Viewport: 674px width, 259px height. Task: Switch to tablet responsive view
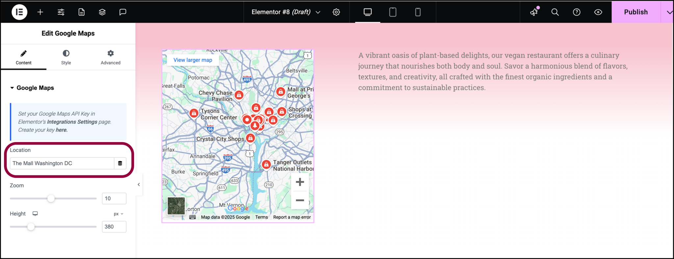[x=393, y=12]
